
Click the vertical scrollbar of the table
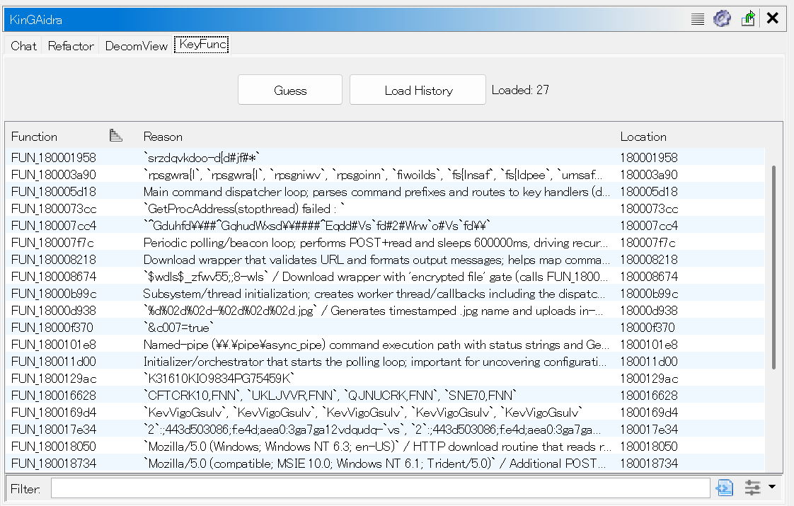pos(773,268)
